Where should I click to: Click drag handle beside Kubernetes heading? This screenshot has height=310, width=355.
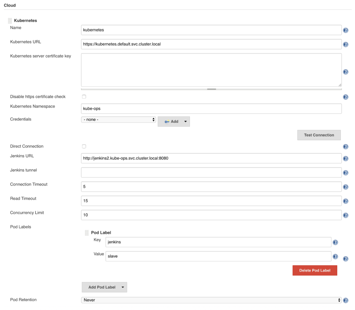coord(10,21)
